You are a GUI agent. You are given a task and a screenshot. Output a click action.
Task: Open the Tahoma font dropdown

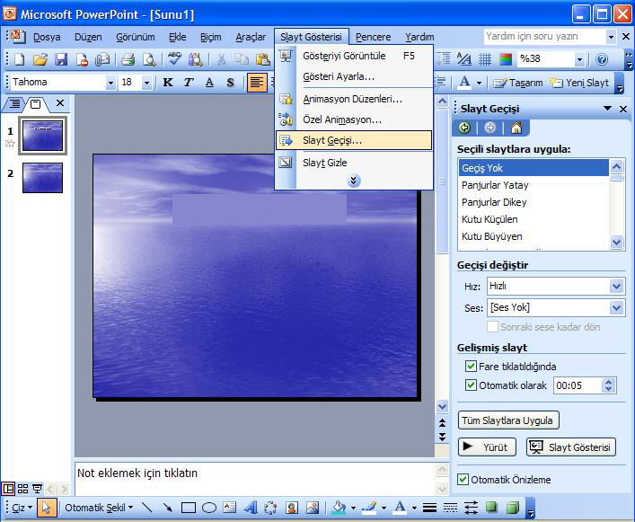pyautogui.click(x=110, y=83)
